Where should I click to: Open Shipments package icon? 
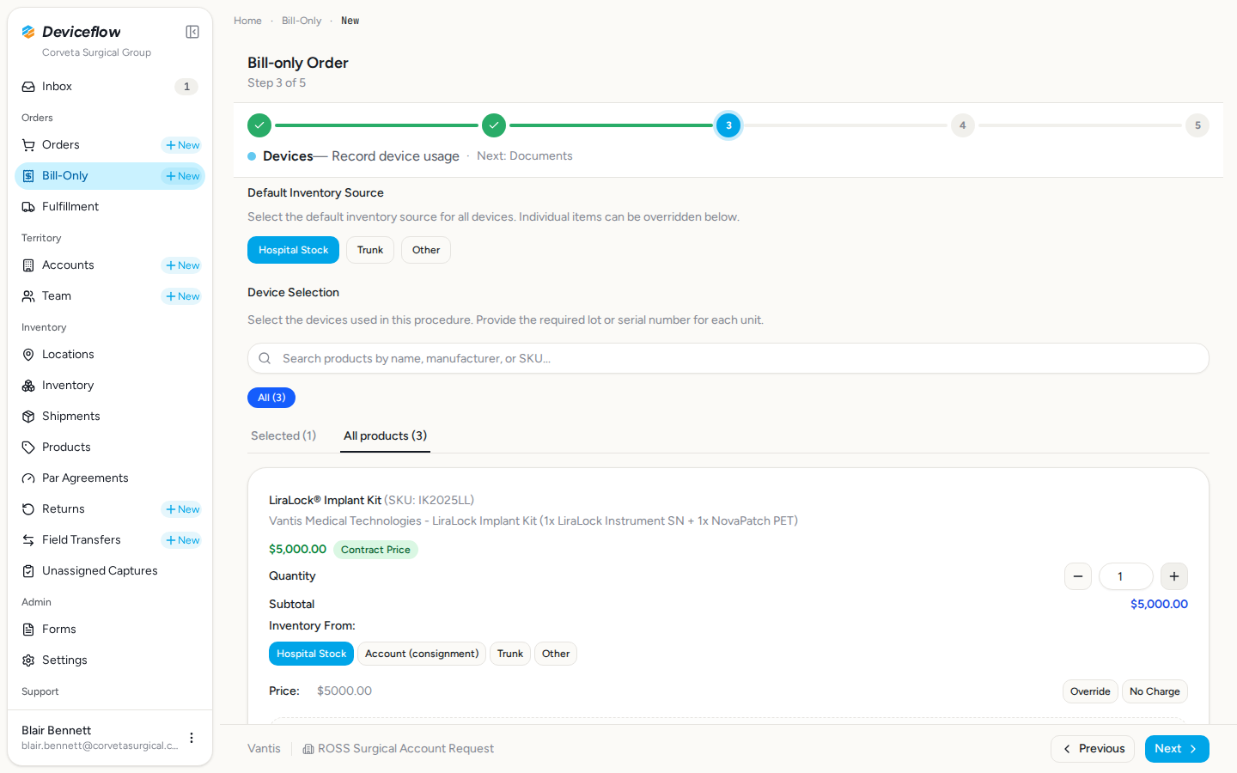click(28, 417)
